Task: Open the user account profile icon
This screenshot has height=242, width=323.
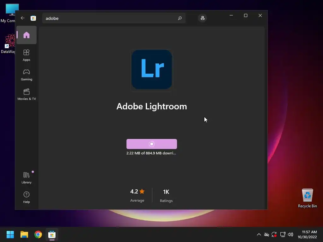Action: (203, 18)
